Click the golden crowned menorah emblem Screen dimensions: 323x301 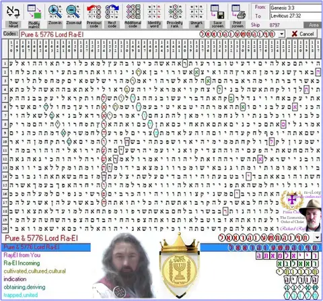click(180, 266)
